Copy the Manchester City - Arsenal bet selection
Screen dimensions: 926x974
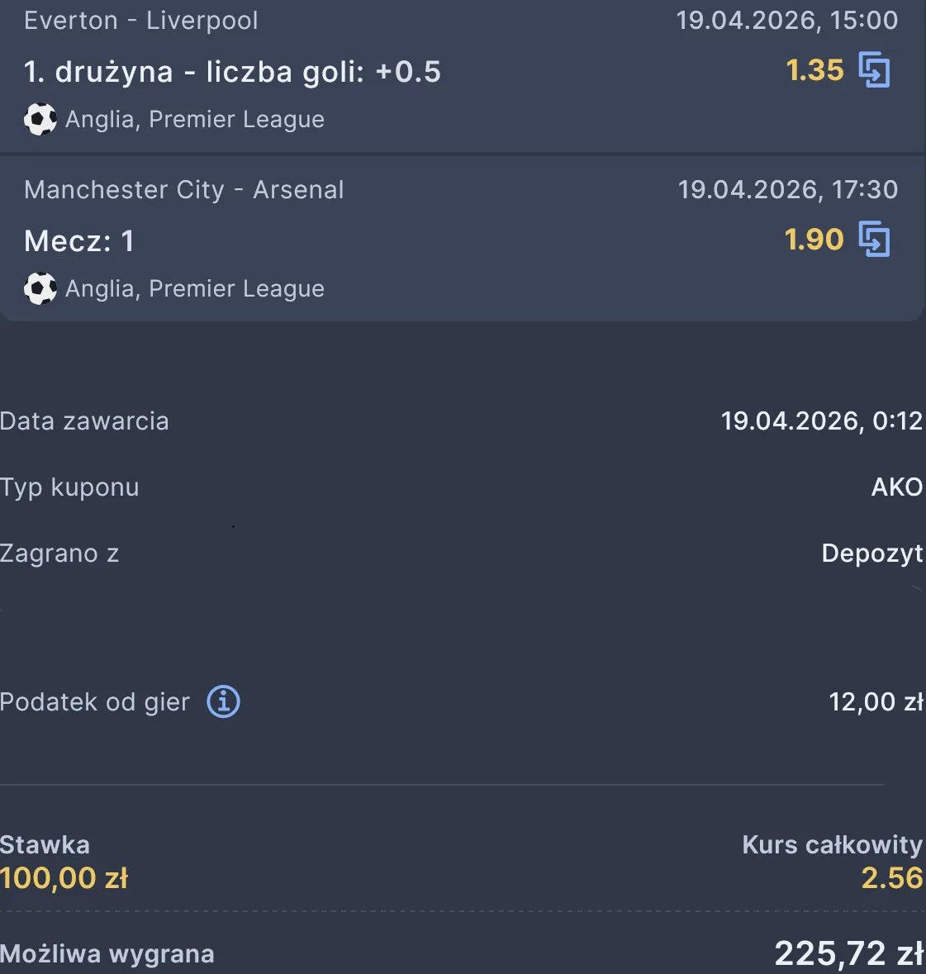click(874, 240)
